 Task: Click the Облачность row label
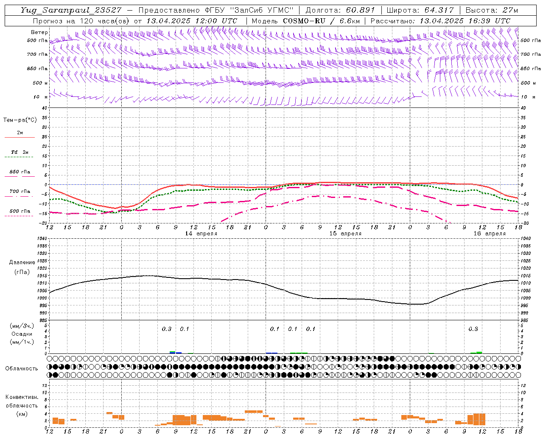[22, 368]
